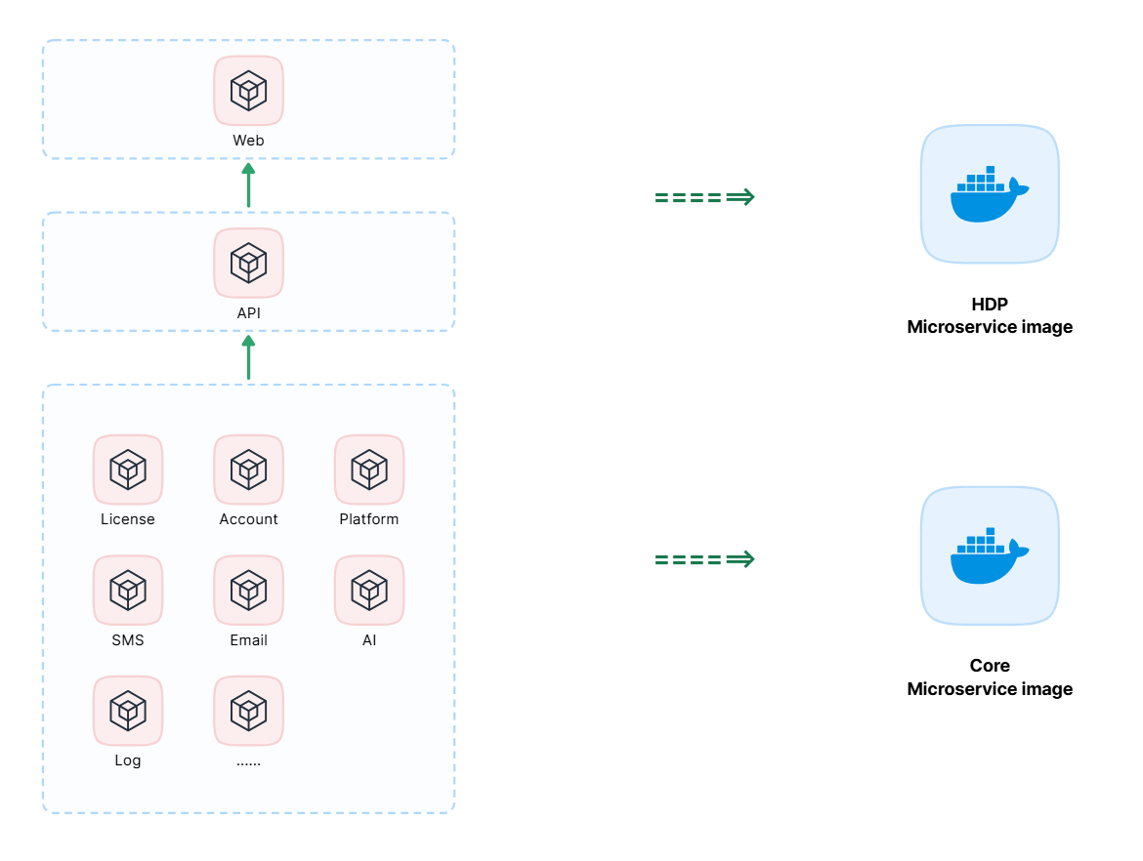Click the License service icon
The image size is (1143, 861).
128,470
